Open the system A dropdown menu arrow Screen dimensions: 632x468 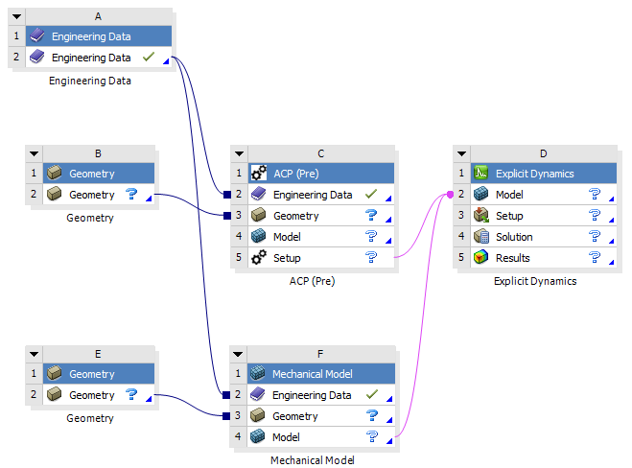16,16
